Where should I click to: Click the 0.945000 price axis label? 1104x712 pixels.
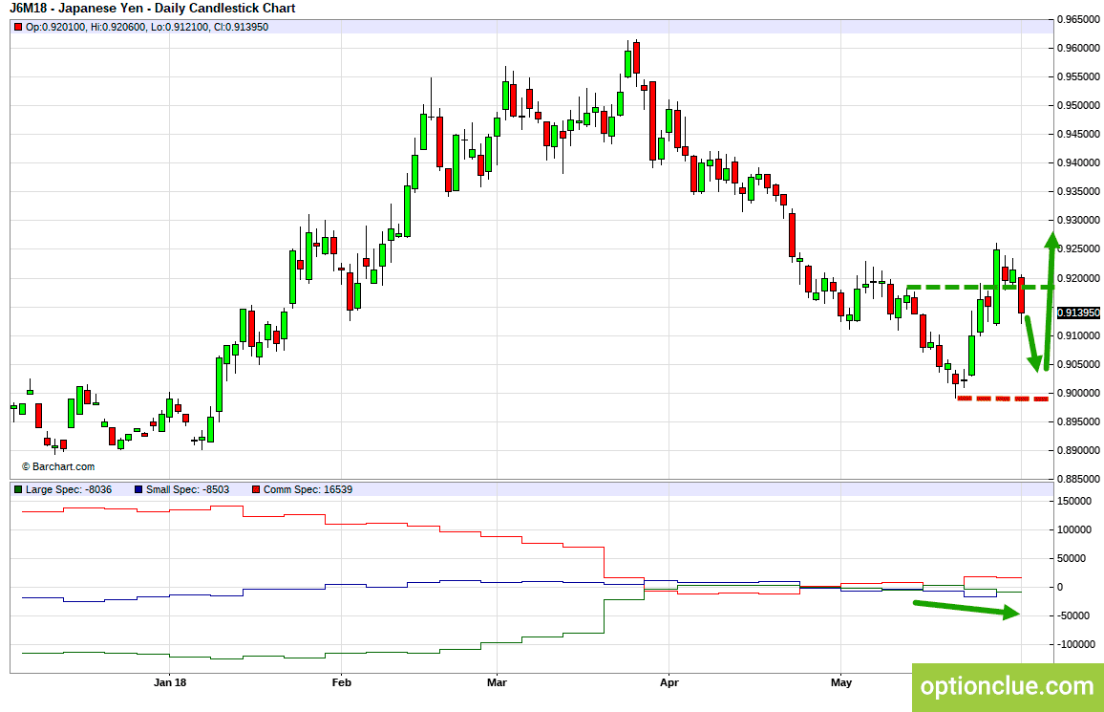[1078, 134]
